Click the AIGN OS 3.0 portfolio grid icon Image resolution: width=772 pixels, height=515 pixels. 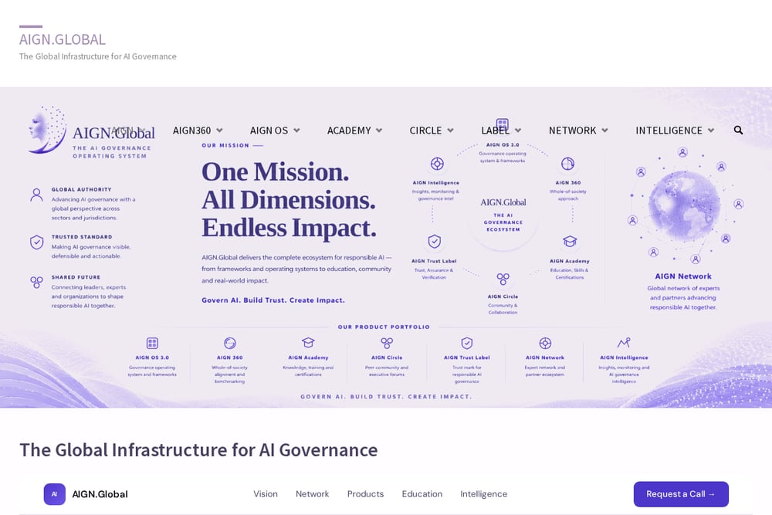(152, 343)
